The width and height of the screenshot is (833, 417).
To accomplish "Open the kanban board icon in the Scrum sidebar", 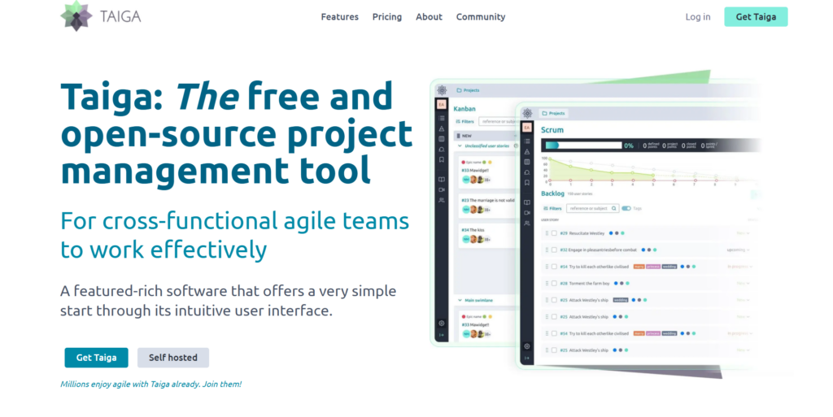I will 527,162.
